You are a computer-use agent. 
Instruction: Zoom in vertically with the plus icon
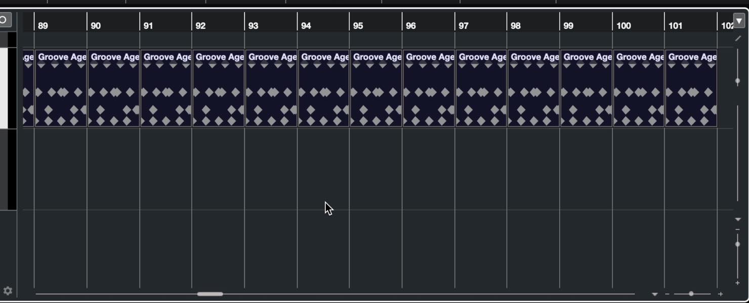[738, 283]
